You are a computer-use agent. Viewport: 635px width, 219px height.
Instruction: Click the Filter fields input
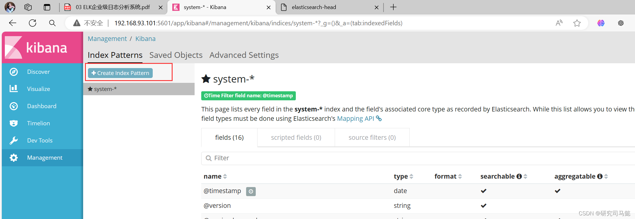tap(418, 158)
